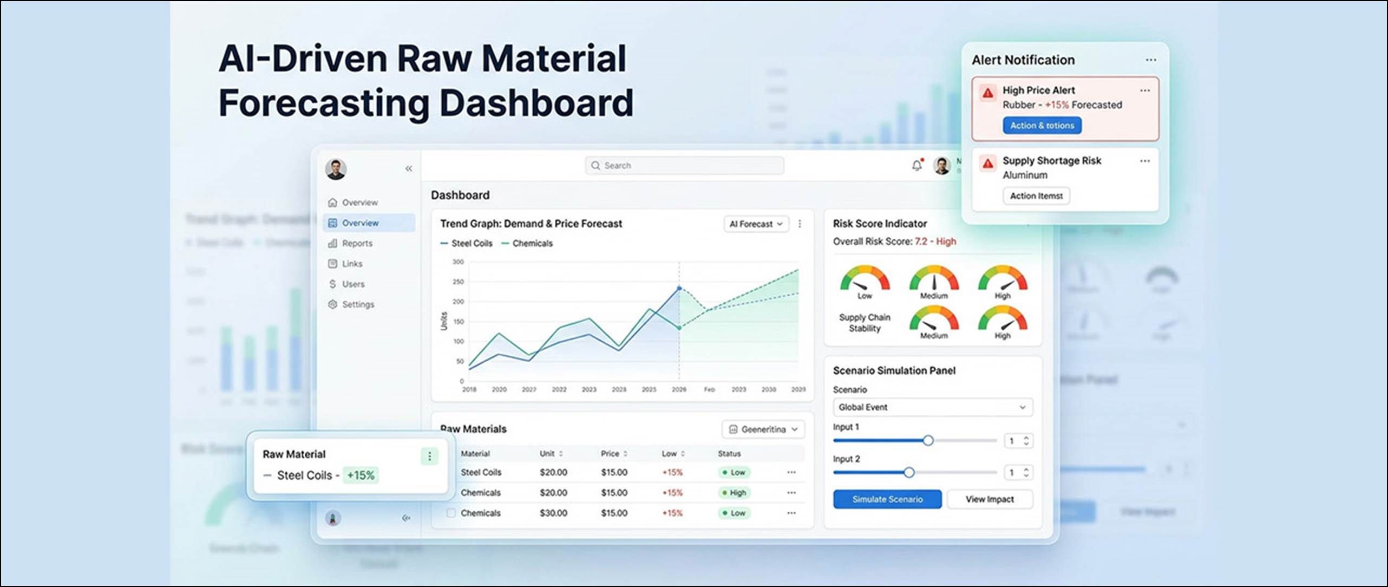1388x587 pixels.
Task: Open row actions for Chemicals $30.00 row
Action: tap(791, 513)
